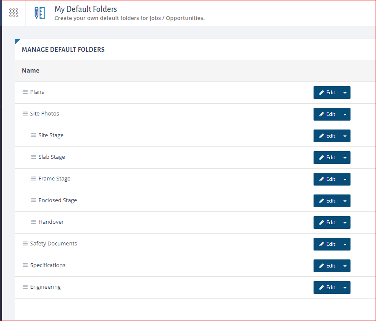
Task: Click the pencil and ruler page icon
Action: (40, 13)
